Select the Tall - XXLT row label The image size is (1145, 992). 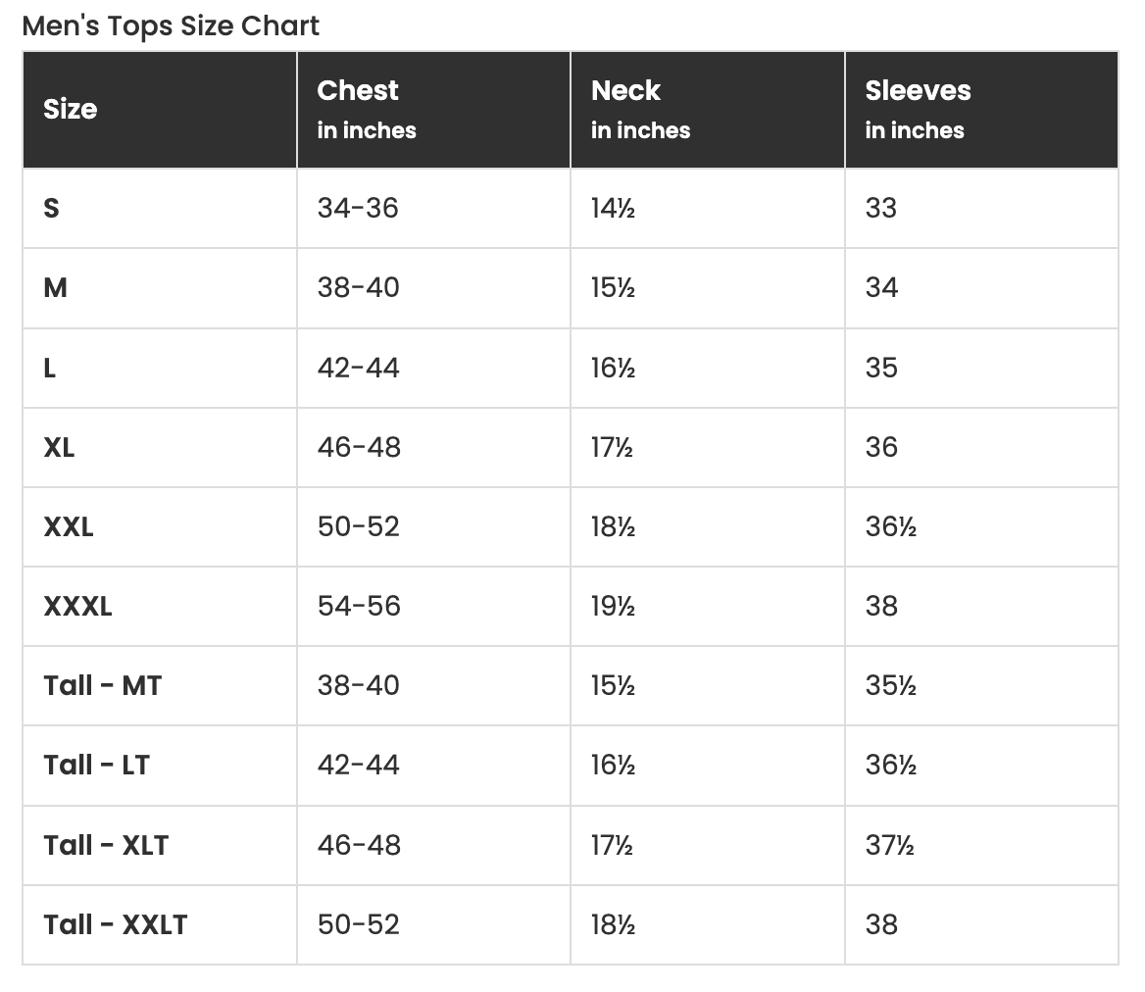(x=115, y=924)
